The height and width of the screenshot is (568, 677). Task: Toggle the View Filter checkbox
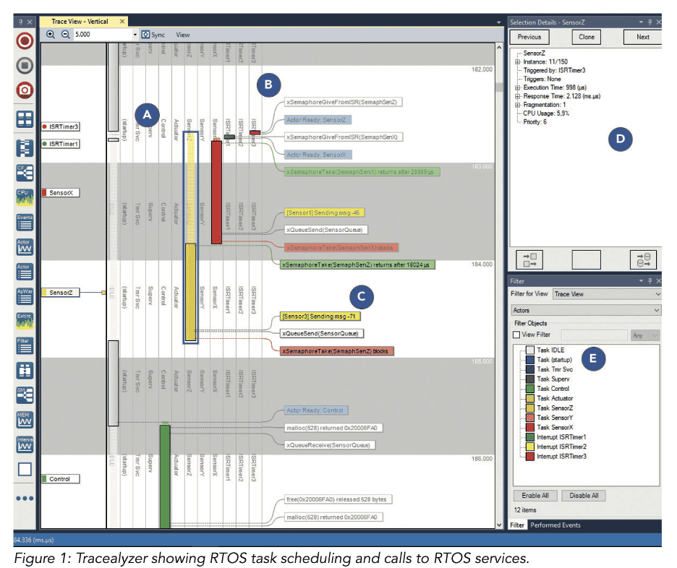pos(516,335)
